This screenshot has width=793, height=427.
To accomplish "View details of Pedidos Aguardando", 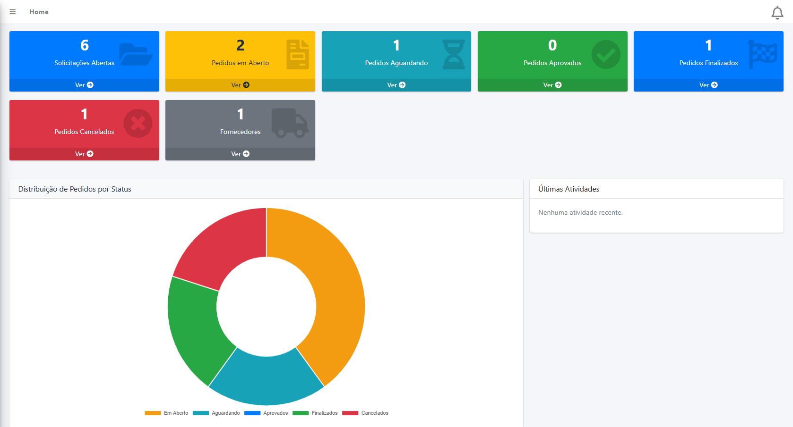I will tap(396, 85).
